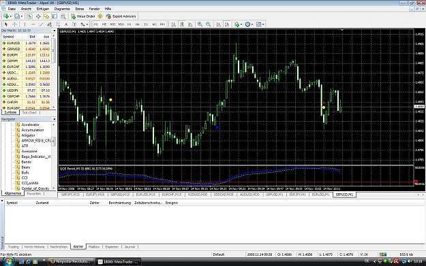Screen dimensions: 426x266
Task: Select the ATR indicator in Navigator
Action: tap(25, 146)
